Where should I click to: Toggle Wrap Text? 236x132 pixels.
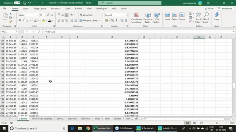pos(86,15)
